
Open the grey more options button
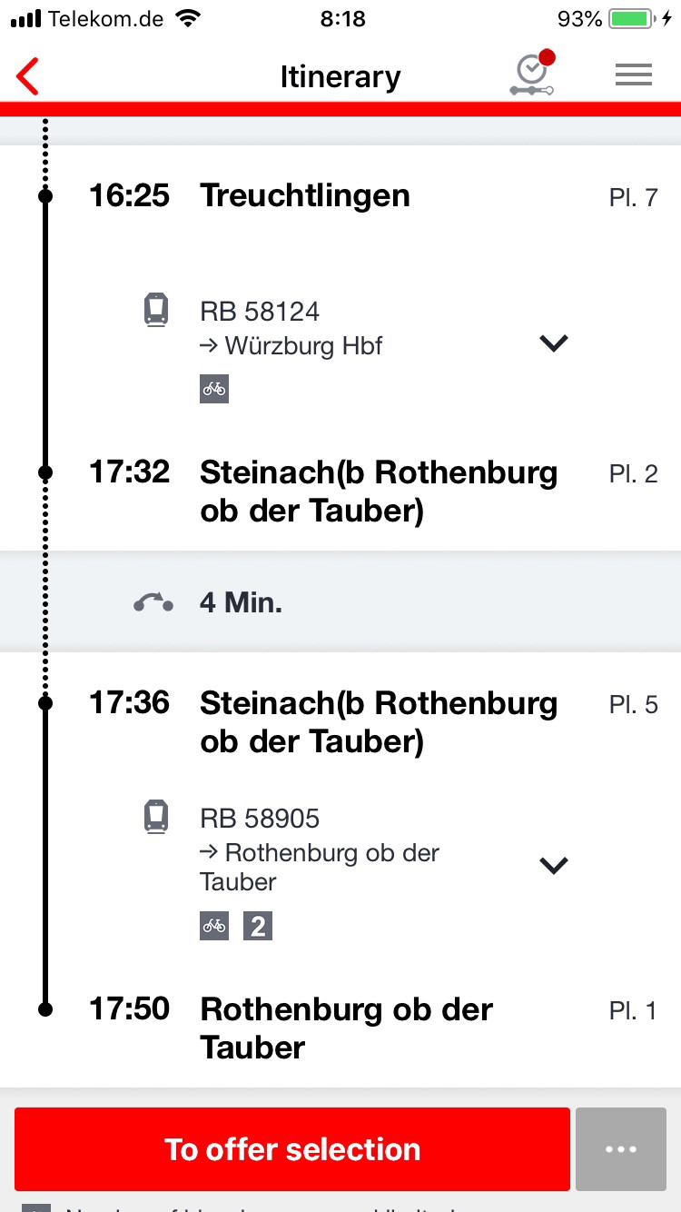click(x=621, y=1149)
